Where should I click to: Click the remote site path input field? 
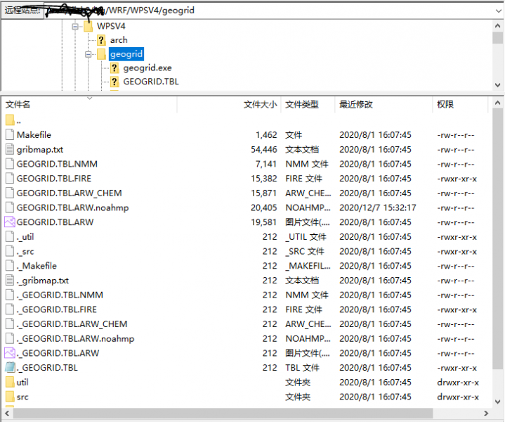pyautogui.click(x=267, y=11)
